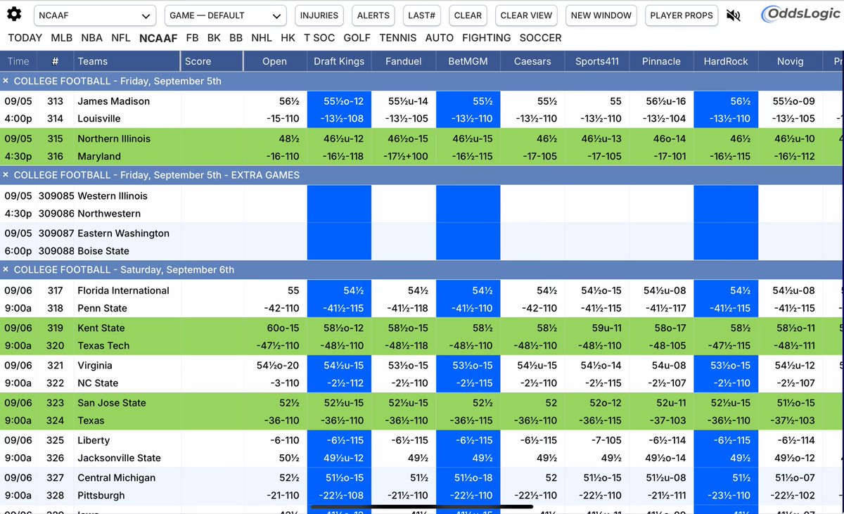The height and width of the screenshot is (514, 844).
Task: Switch to the MLB tab
Action: tap(61, 38)
